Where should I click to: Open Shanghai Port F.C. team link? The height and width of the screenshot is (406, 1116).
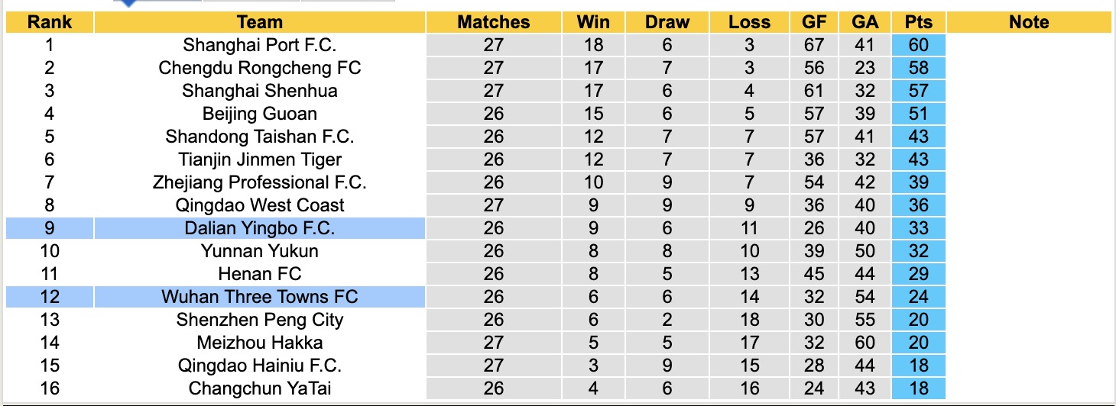259,45
